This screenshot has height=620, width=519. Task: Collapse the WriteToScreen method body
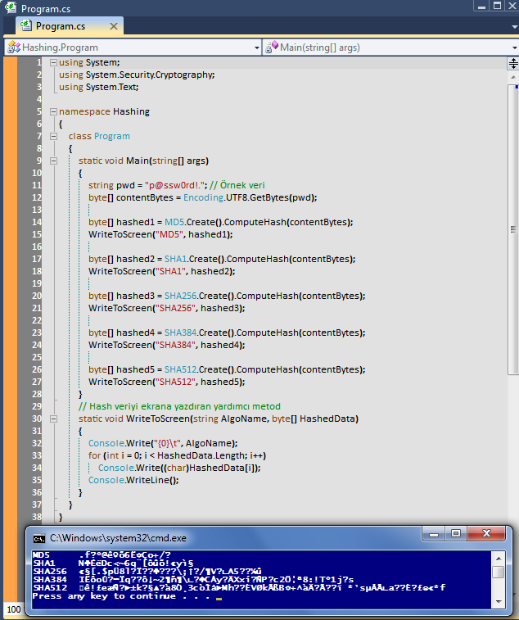click(53, 419)
